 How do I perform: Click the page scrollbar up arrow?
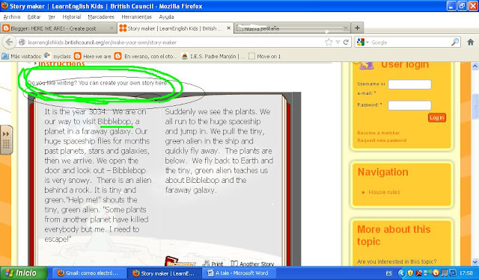(x=475, y=66)
